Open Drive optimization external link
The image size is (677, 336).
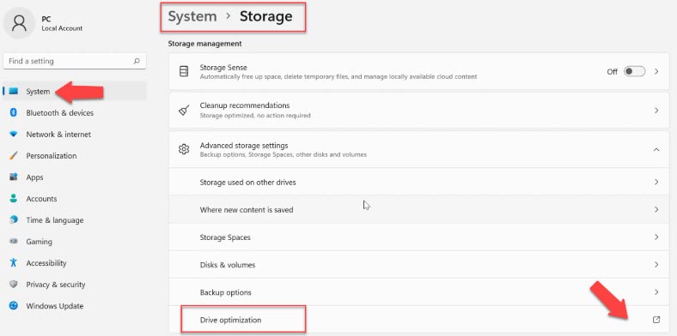pos(656,320)
